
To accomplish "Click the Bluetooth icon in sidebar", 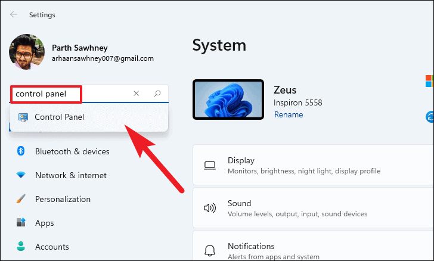I will click(x=21, y=151).
